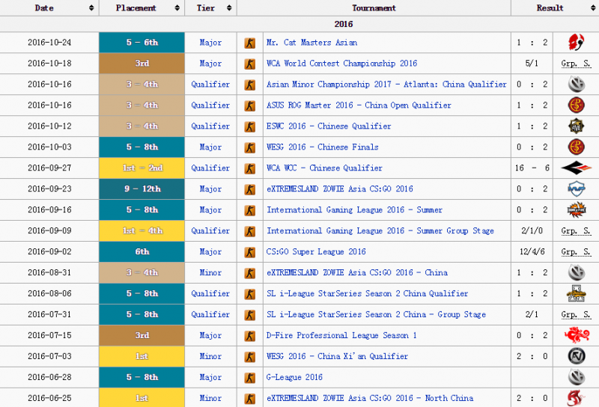Open Asian Minor Championship 2017 China Qualifier link
This screenshot has height=407, width=599.
click(x=386, y=85)
